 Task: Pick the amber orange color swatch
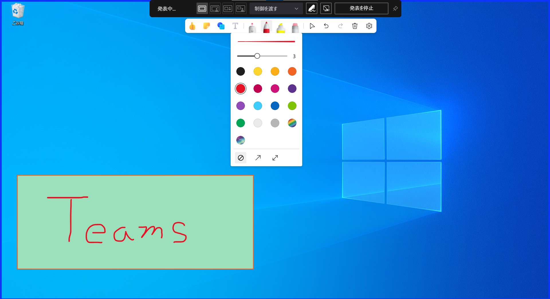[275, 71]
